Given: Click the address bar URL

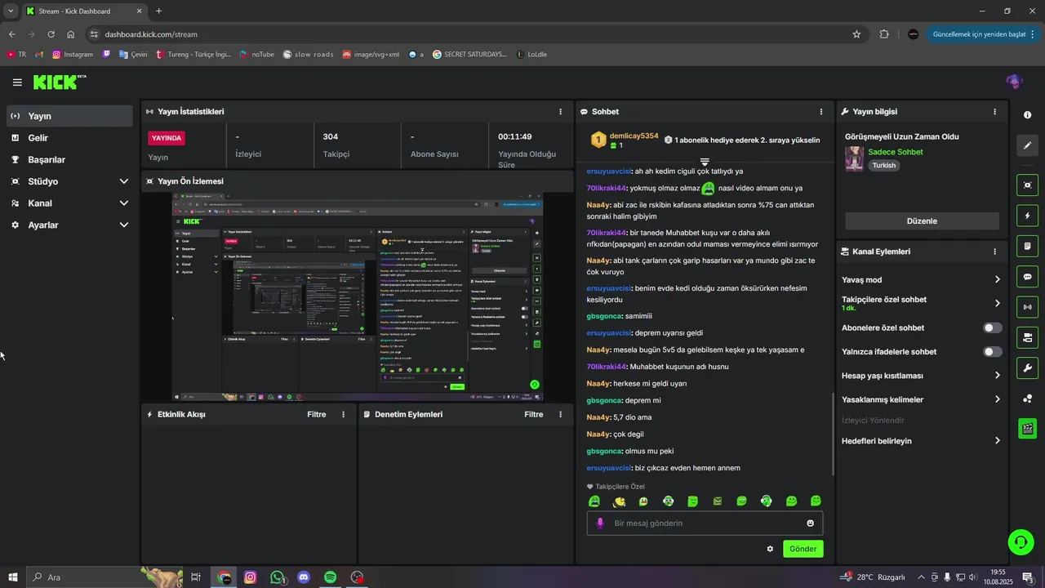Looking at the screenshot, I should coord(151,34).
